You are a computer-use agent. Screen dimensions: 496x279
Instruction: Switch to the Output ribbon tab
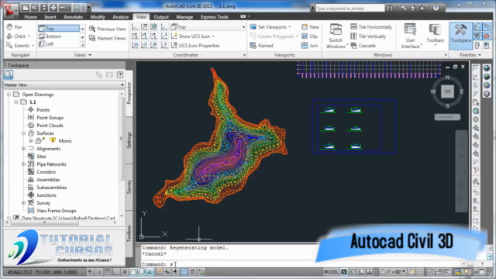coord(161,17)
